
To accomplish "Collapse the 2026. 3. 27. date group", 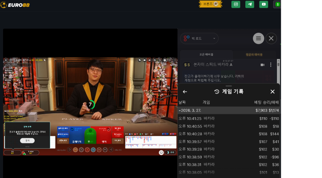I will coord(229,110).
